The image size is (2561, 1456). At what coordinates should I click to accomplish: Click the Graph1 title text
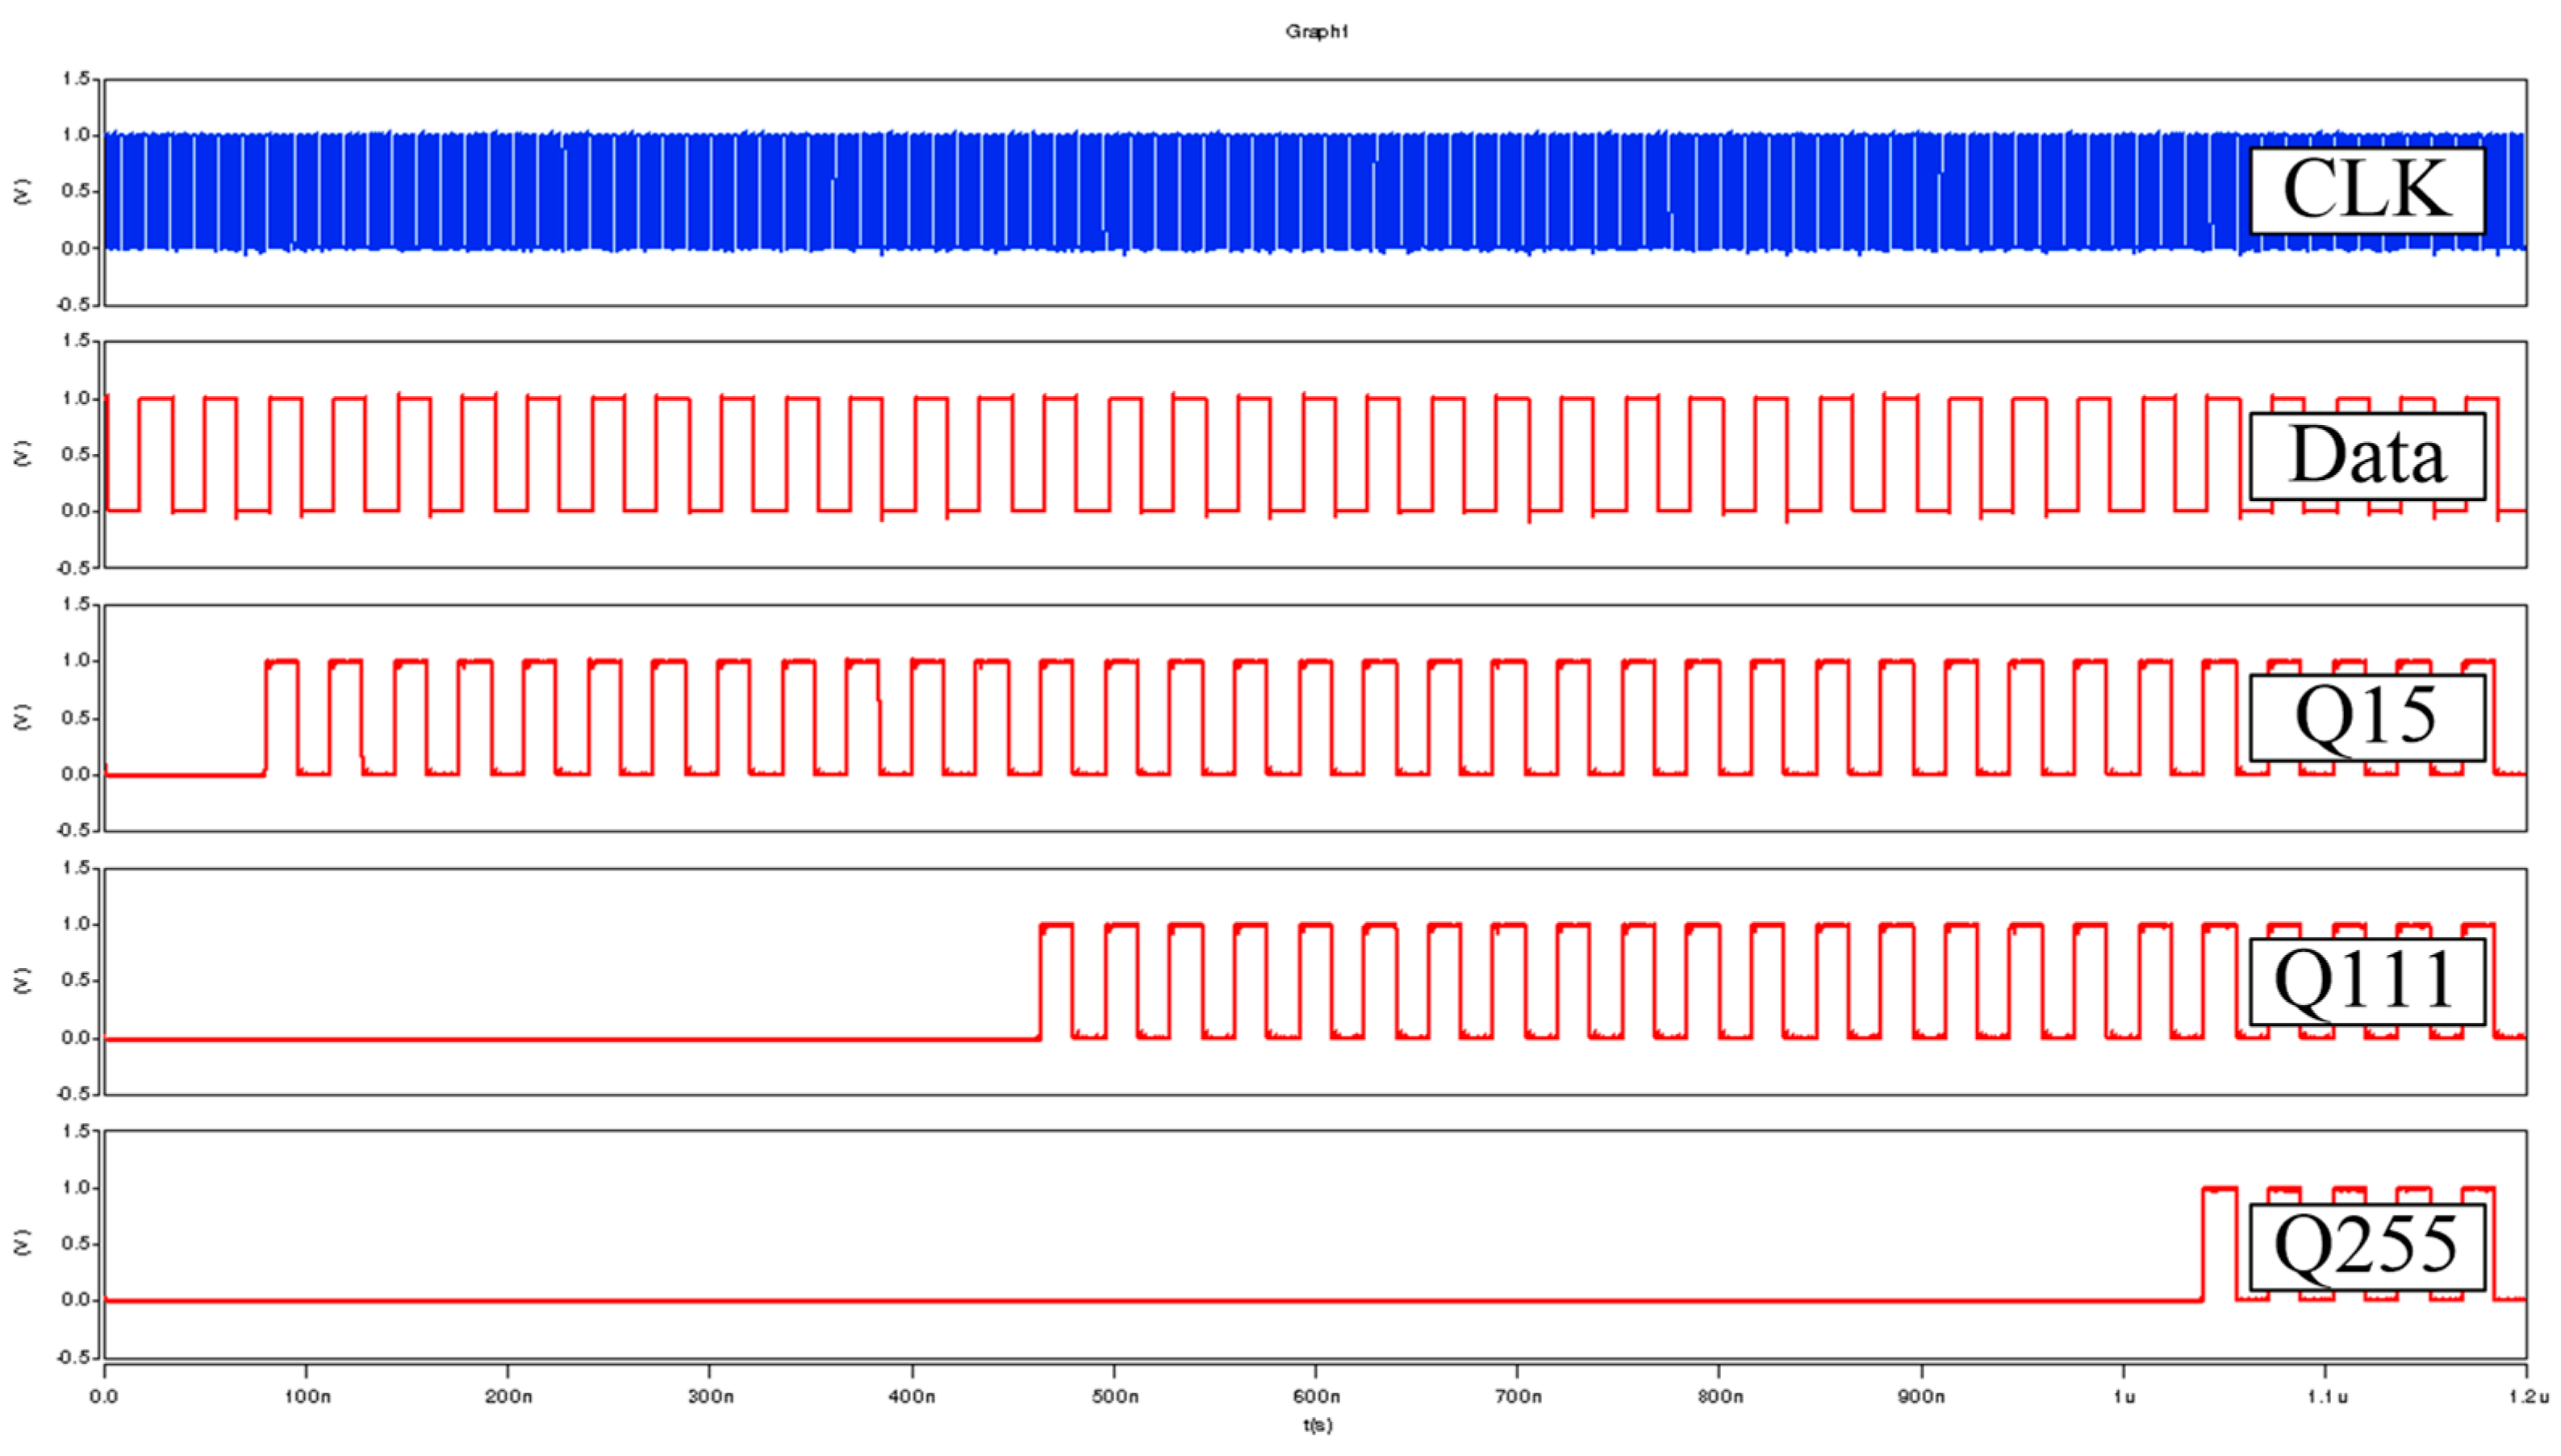coord(1316,32)
